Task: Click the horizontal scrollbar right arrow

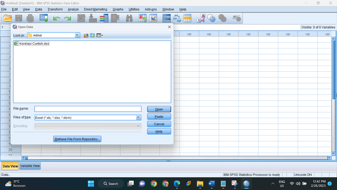Action: click(x=329, y=158)
